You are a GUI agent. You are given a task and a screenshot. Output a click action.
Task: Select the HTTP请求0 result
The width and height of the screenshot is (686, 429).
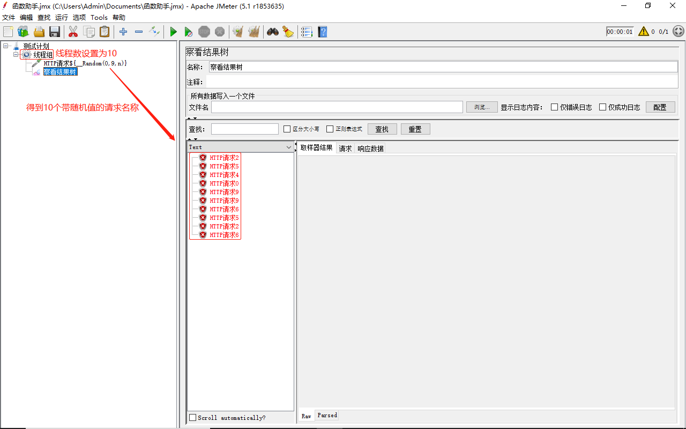(x=224, y=183)
